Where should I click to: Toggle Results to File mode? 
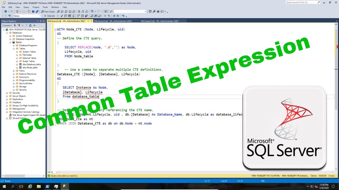pos(100,16)
